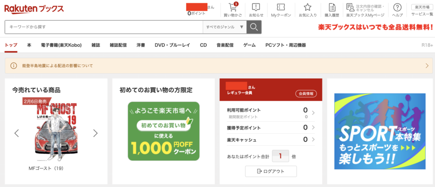Expand earthquake notice with right chevron
The width and height of the screenshot is (435, 187).
pos(427,66)
